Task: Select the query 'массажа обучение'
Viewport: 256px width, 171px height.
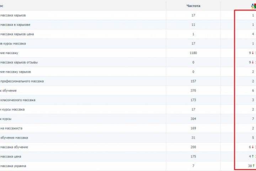Action: (14, 147)
